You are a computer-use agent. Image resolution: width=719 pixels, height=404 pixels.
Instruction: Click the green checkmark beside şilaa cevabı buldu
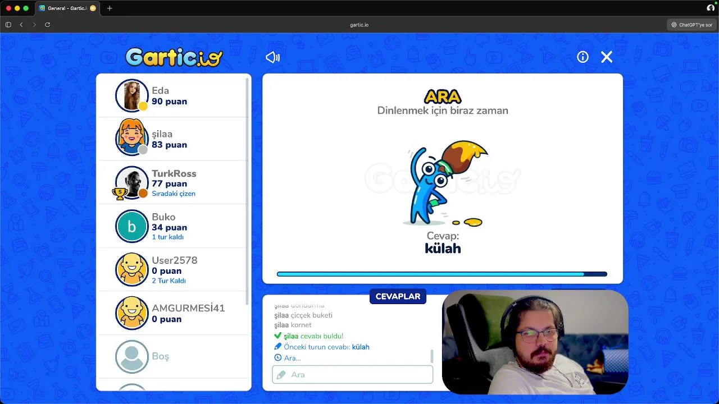tap(277, 336)
